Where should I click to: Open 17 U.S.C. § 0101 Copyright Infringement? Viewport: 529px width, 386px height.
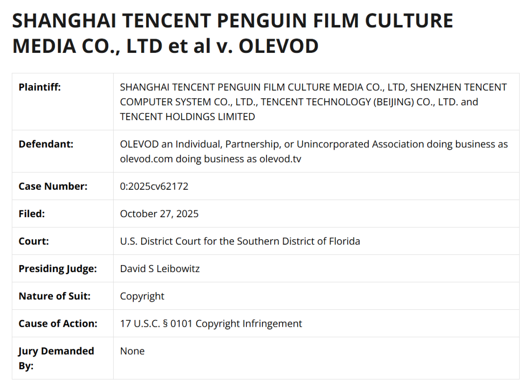coord(211,323)
